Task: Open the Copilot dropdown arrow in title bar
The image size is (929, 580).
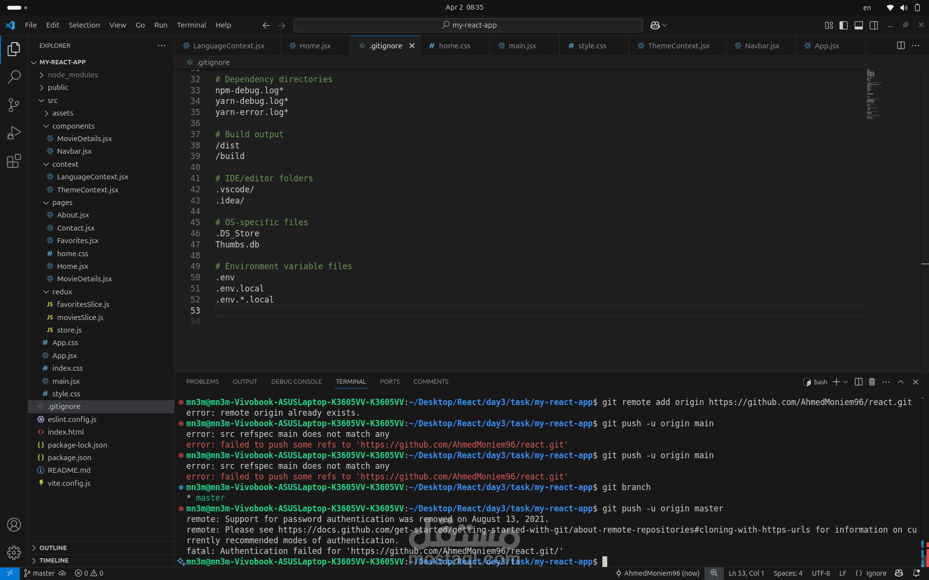Action: coord(664,25)
